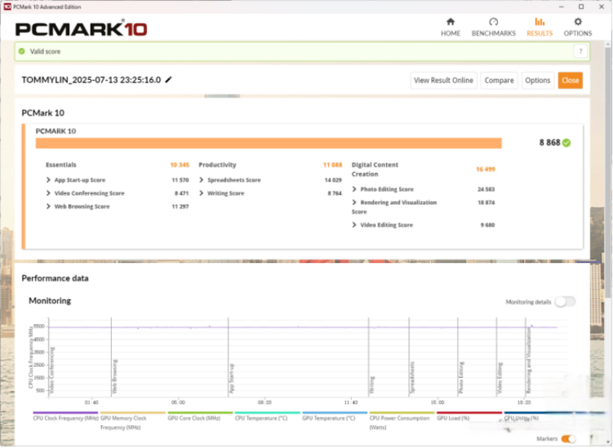
Task: Open the Results bar chart icon
Action: click(x=539, y=22)
